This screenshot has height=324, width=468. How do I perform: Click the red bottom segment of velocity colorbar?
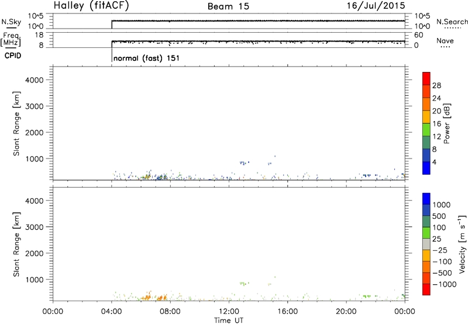tap(426, 289)
